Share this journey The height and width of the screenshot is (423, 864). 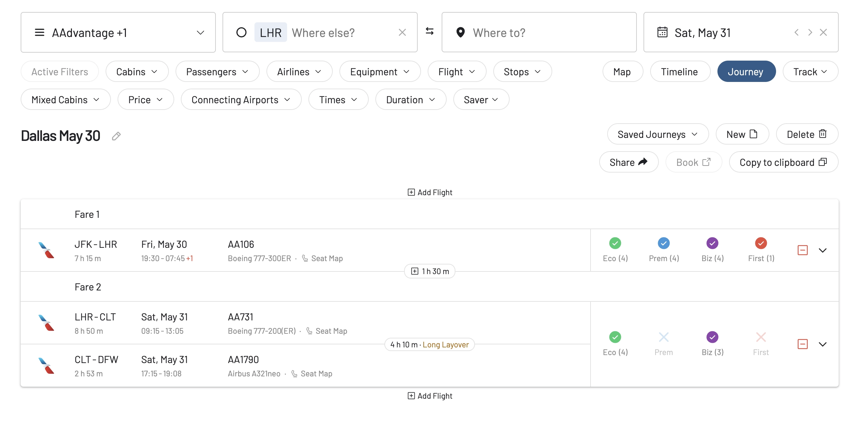tap(629, 162)
